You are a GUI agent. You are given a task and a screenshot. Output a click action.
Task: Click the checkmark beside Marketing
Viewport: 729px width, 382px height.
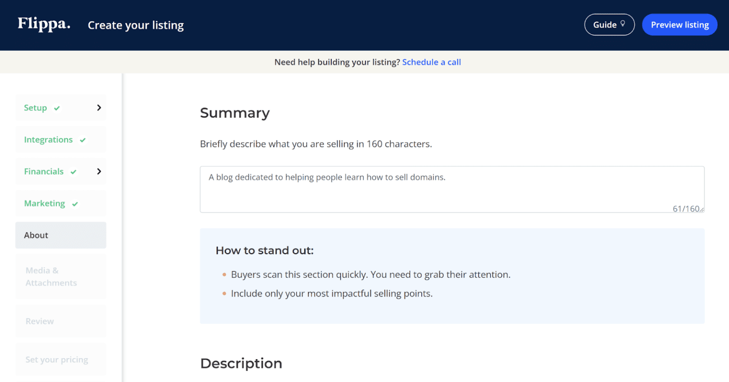[75, 203]
